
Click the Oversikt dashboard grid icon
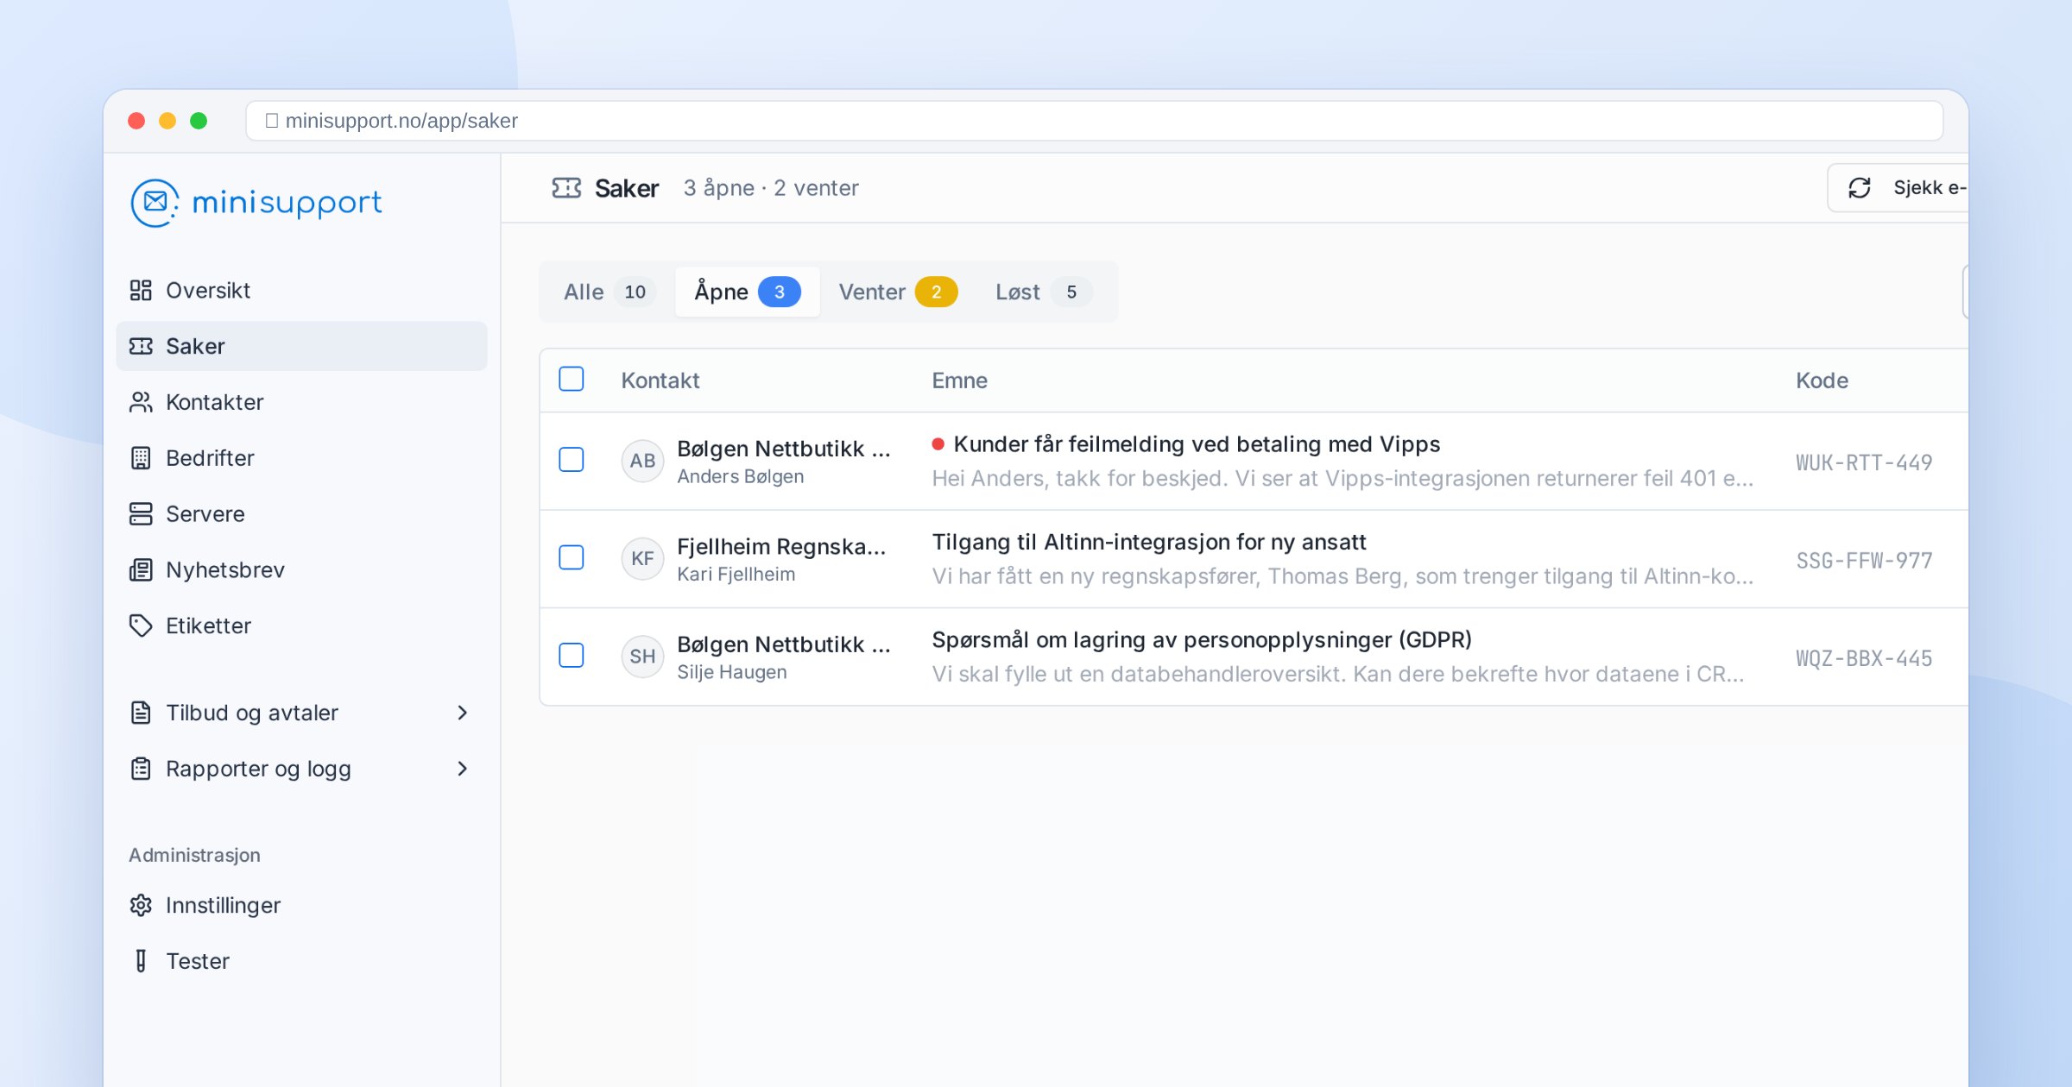click(x=141, y=291)
